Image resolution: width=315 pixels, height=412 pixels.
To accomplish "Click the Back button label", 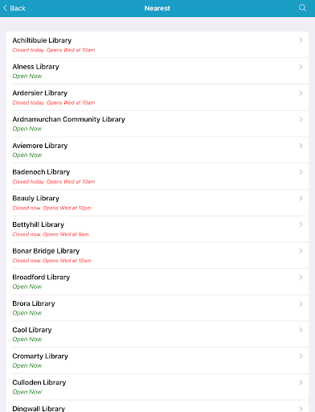I will tap(18, 8).
